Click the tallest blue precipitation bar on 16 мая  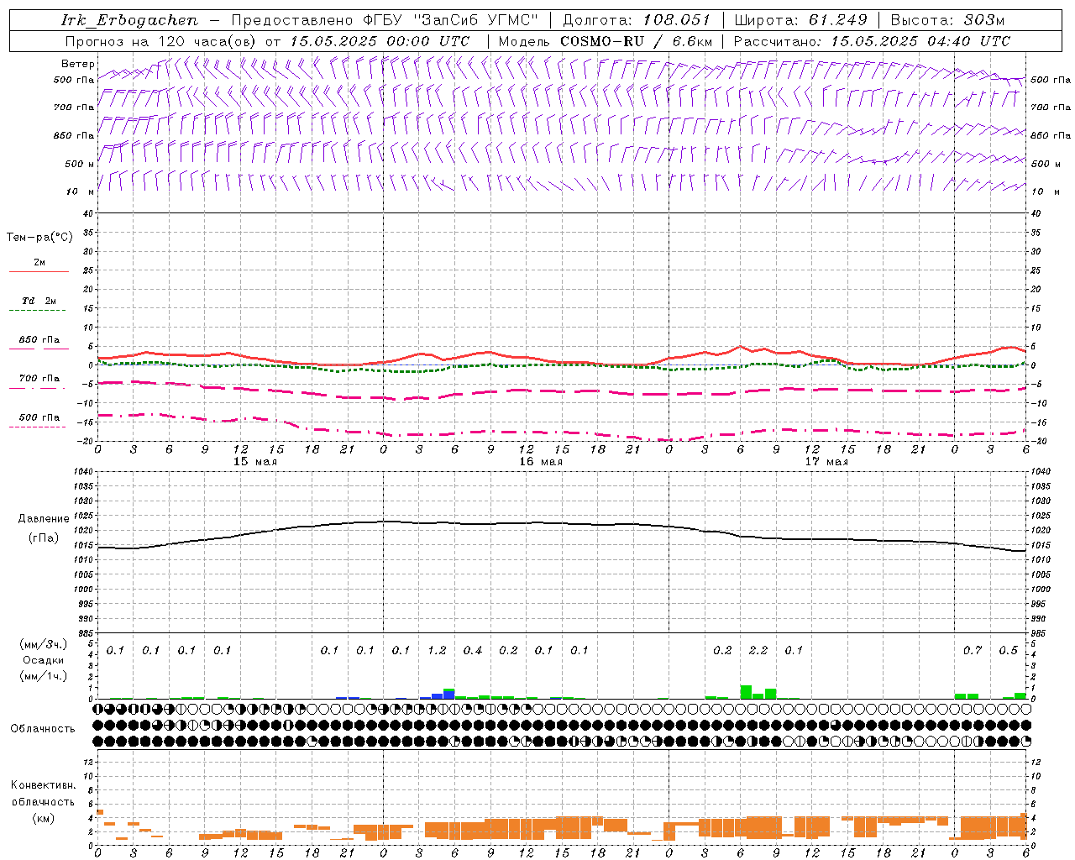(x=448, y=695)
